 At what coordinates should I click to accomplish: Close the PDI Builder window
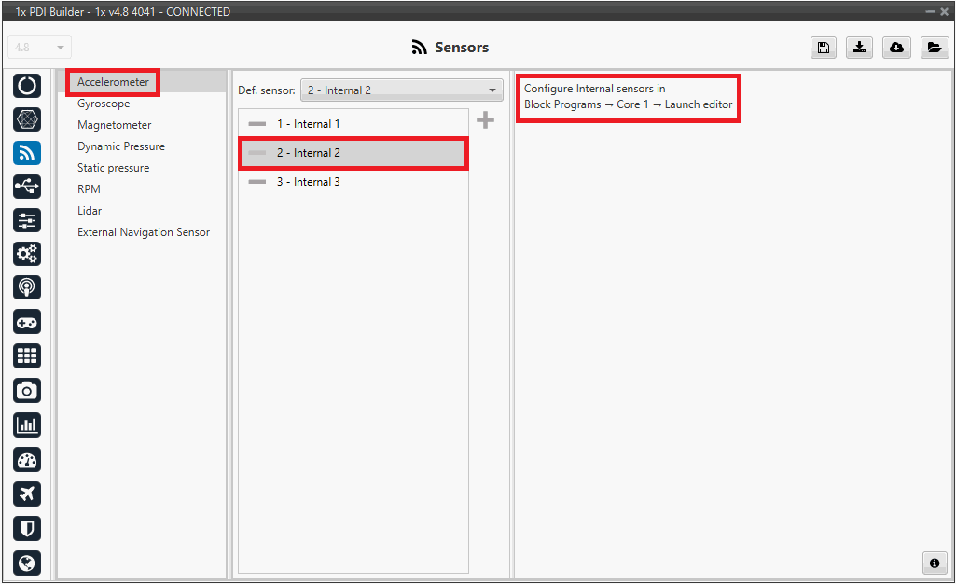pos(945,11)
